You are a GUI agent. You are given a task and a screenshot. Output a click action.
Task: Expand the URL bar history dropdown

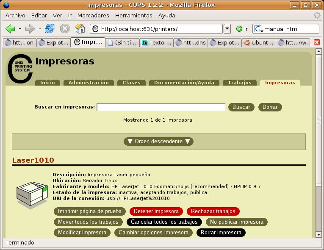pos(227,29)
